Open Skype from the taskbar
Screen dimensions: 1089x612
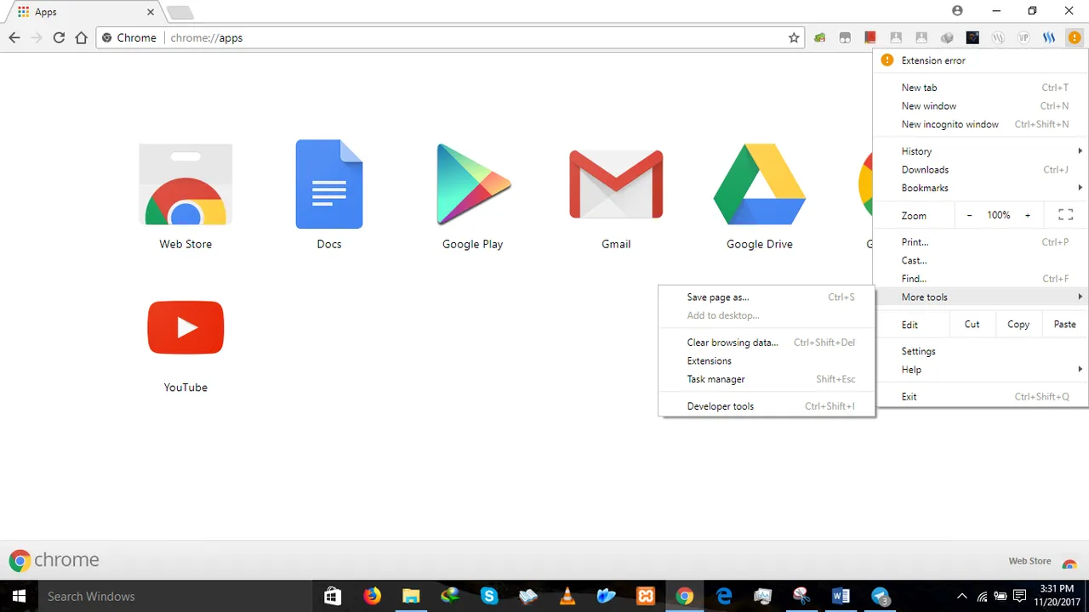tap(488, 596)
